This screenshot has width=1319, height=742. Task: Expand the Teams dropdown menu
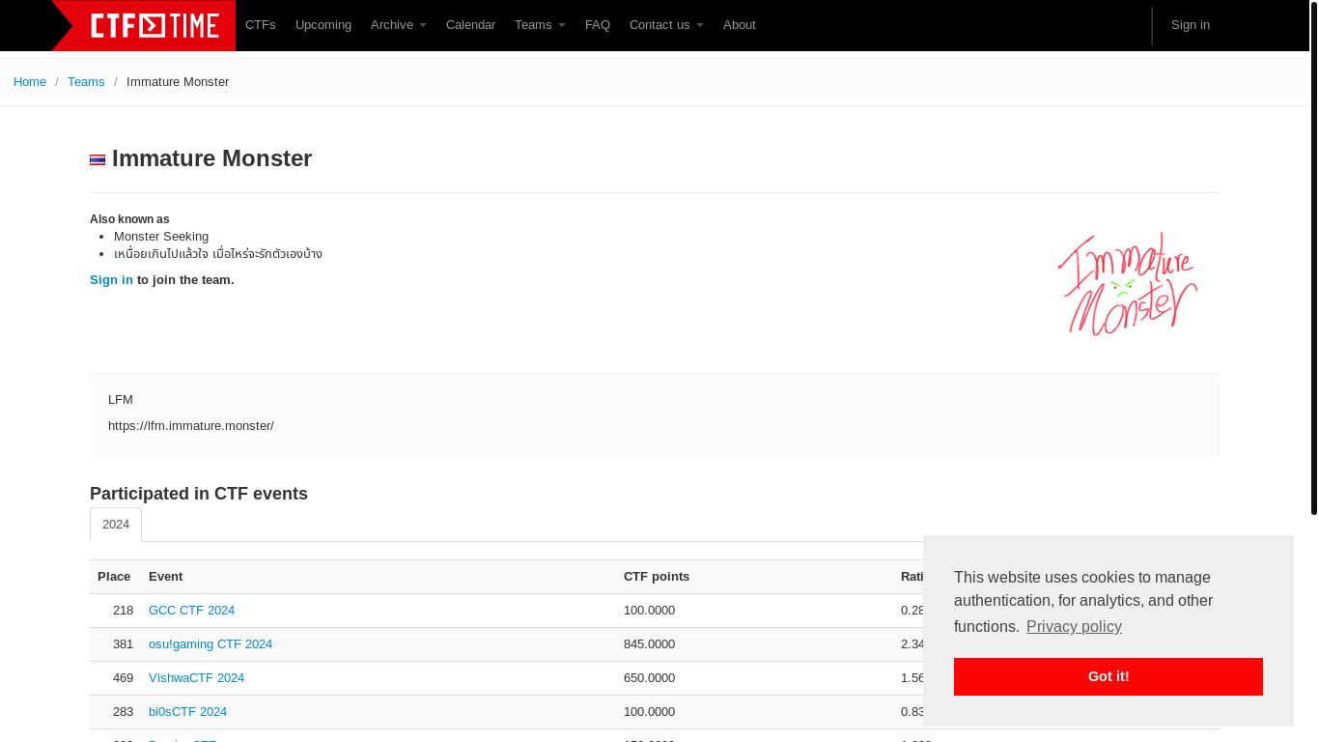540,25
